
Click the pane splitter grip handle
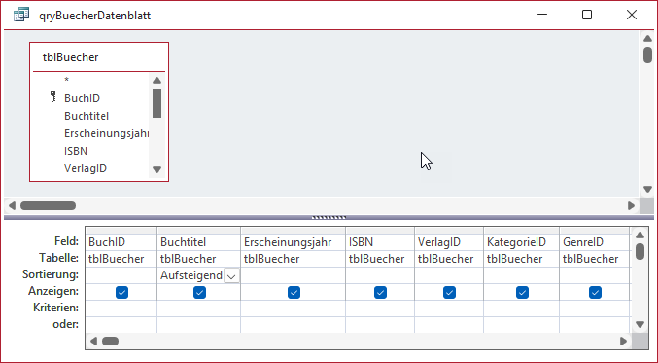(x=329, y=218)
